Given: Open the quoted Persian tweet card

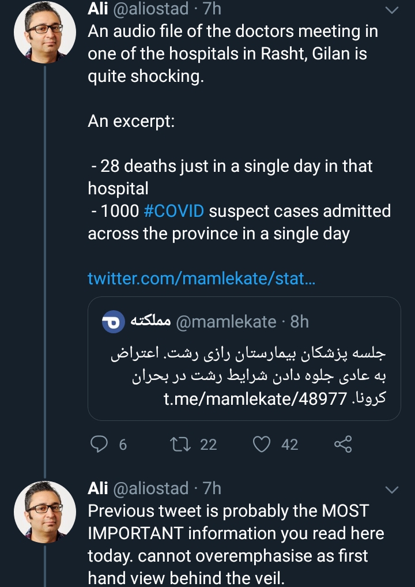Looking at the screenshot, I should point(244,359).
